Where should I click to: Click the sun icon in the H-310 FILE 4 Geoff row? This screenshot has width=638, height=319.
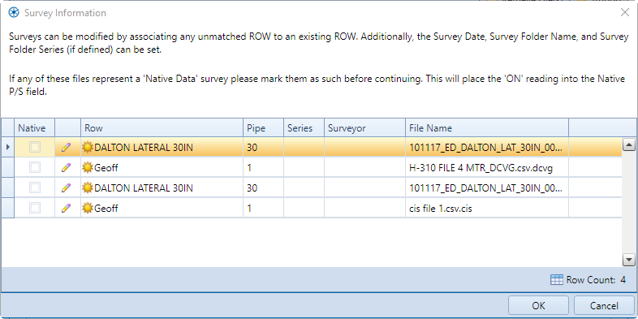tap(88, 168)
